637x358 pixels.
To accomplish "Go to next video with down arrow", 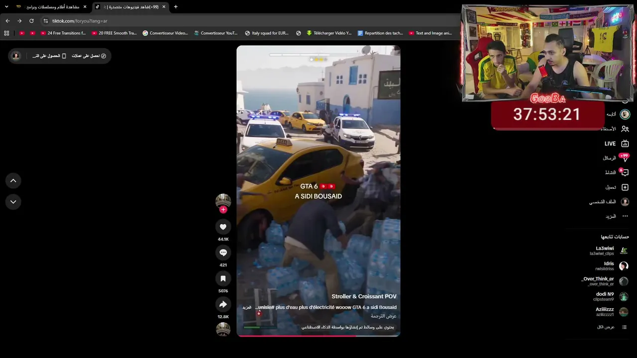I will tap(13, 202).
